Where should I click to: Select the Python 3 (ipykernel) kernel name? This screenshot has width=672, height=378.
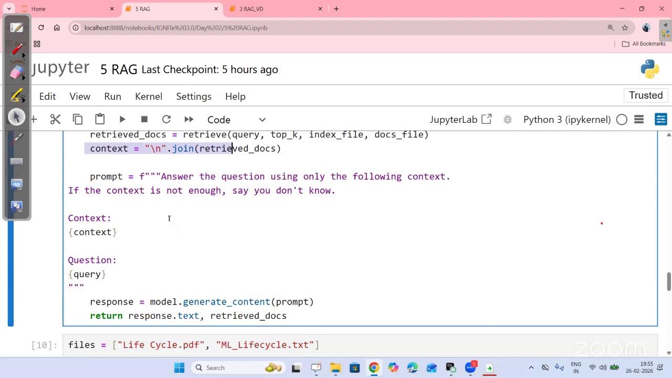pos(567,120)
